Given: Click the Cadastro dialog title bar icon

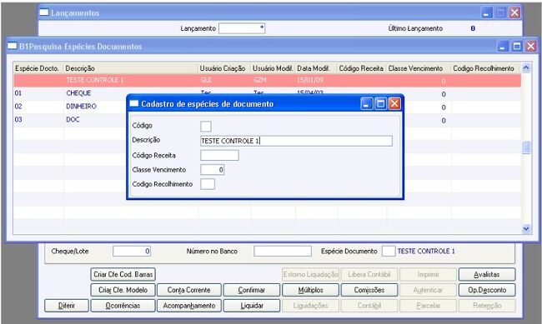Looking at the screenshot, I should point(134,103).
